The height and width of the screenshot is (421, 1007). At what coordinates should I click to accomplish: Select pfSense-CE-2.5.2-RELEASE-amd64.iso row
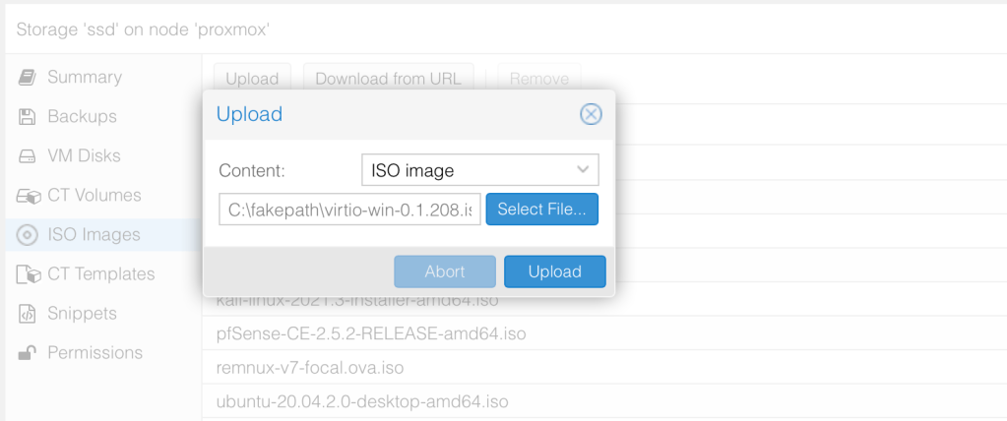point(370,334)
